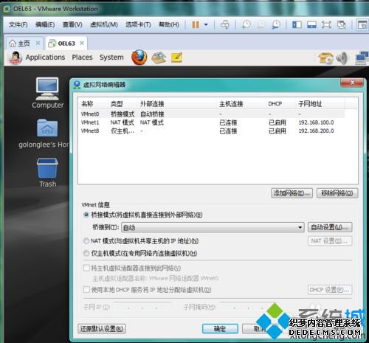Open the 文件(F) menu

point(18,24)
